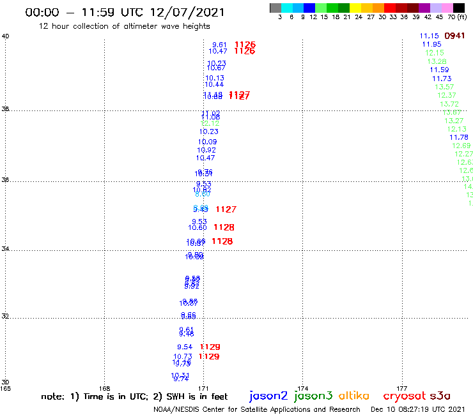Click the longitude axis label '168'
This screenshot has width=473, height=415.
click(x=105, y=388)
